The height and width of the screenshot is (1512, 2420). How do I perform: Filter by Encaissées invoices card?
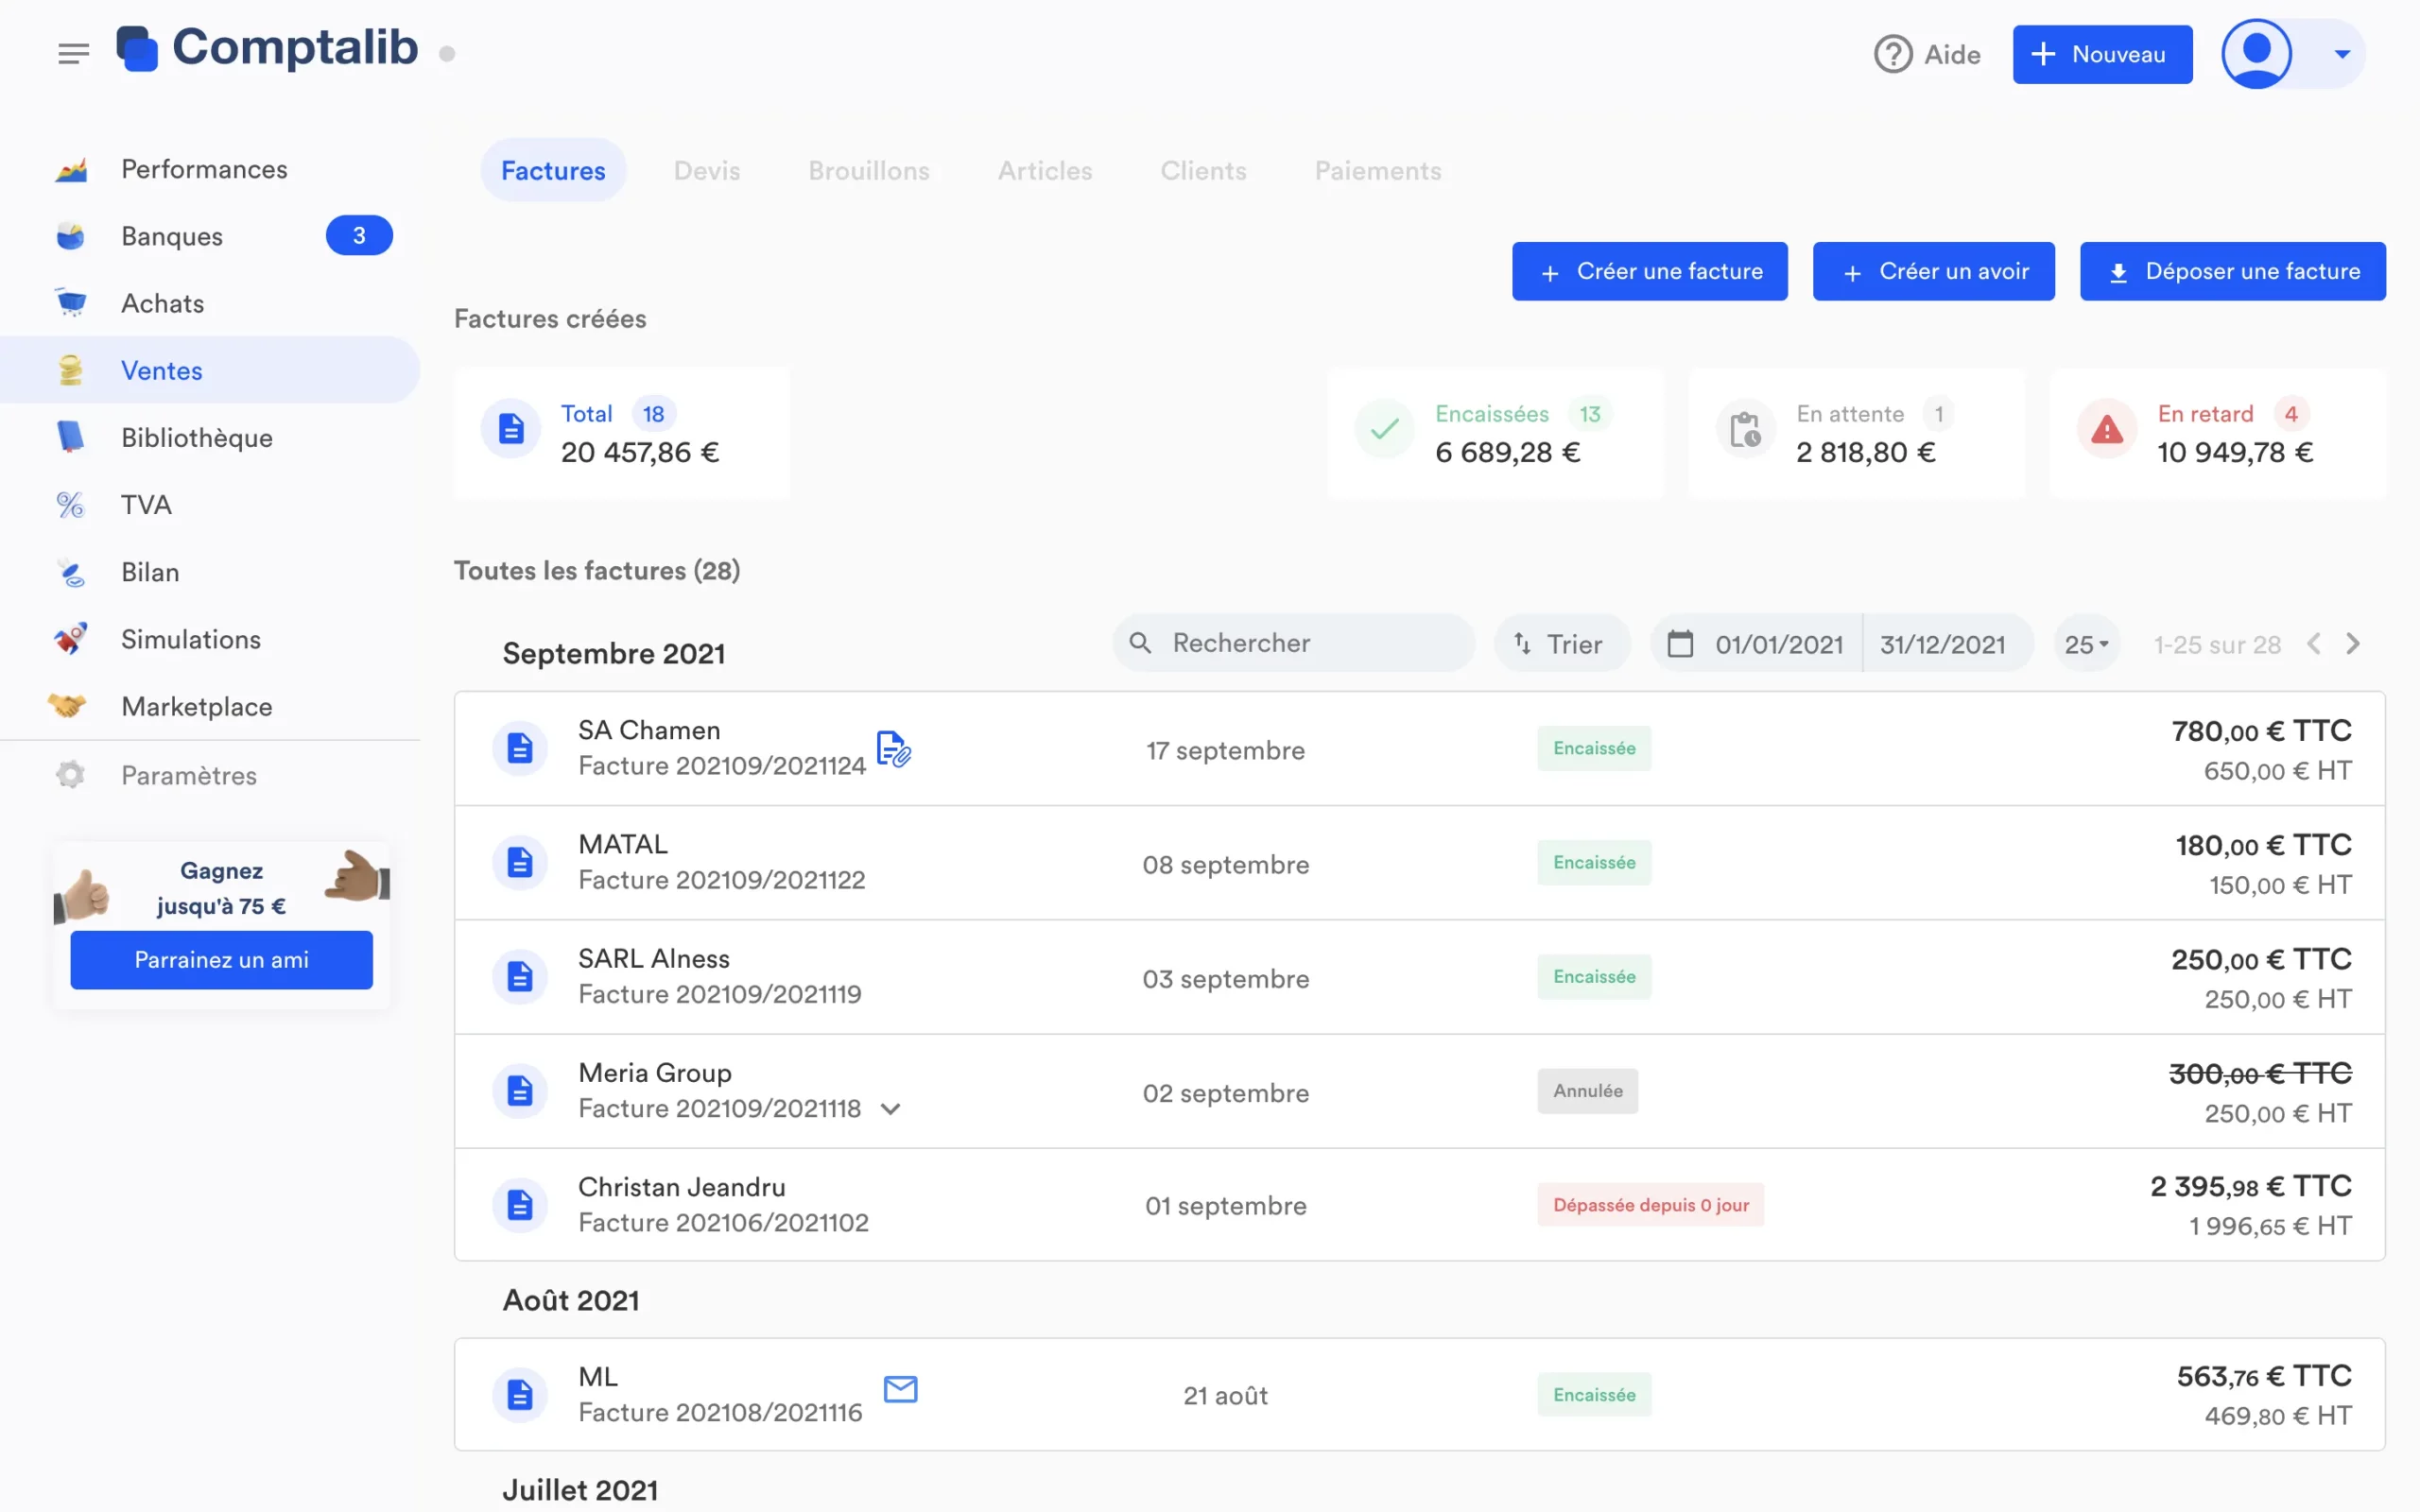[x=1495, y=433]
